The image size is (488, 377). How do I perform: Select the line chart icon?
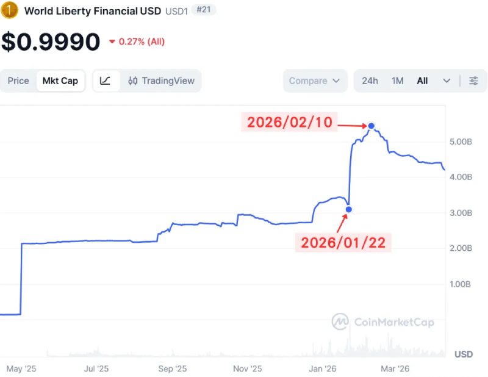pos(106,81)
